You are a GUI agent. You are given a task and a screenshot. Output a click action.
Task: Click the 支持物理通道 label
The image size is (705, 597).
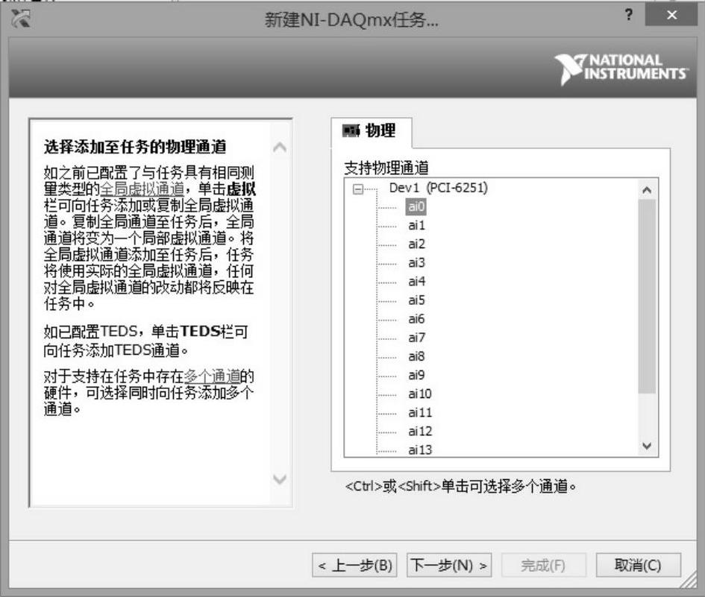[x=386, y=168]
